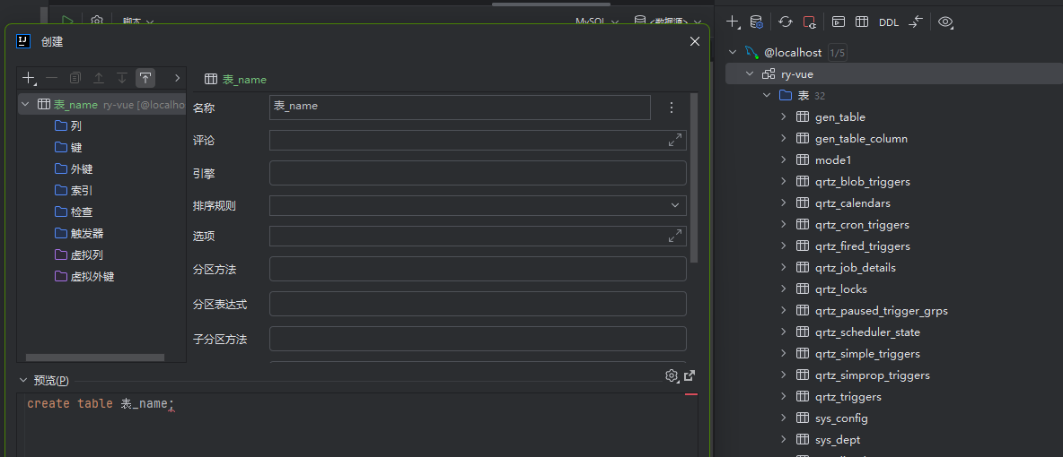Toggle the move-to-top button in dialog toolbar
The image size is (1063, 457).
coord(145,78)
